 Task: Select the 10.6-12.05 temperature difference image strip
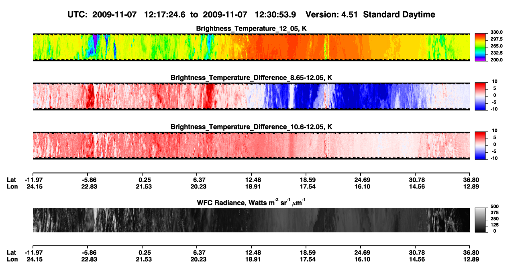tap(251, 145)
